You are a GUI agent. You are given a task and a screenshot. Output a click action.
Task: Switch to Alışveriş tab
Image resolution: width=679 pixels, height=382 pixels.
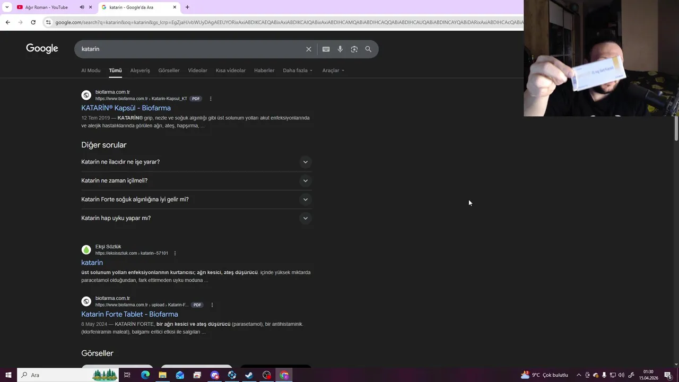coord(140,71)
